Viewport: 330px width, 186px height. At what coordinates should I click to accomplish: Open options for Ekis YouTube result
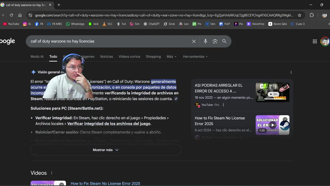coord(223,105)
